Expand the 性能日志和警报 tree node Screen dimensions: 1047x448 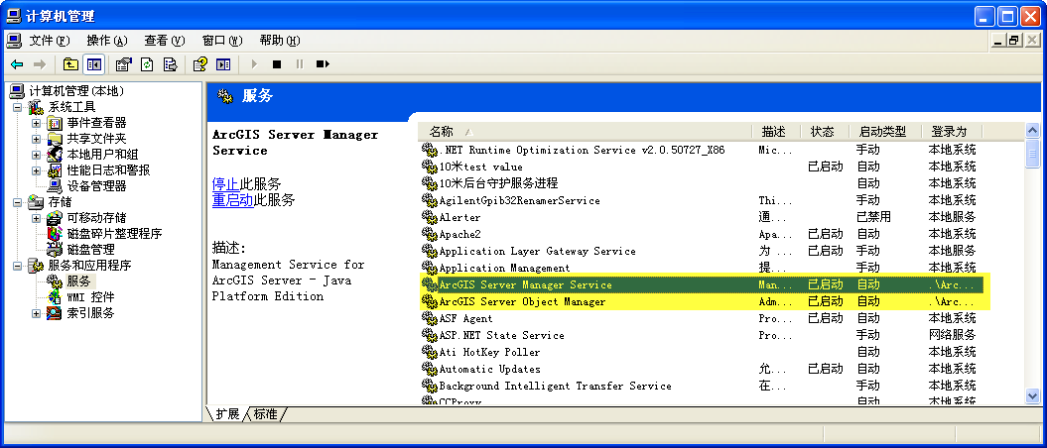36,170
